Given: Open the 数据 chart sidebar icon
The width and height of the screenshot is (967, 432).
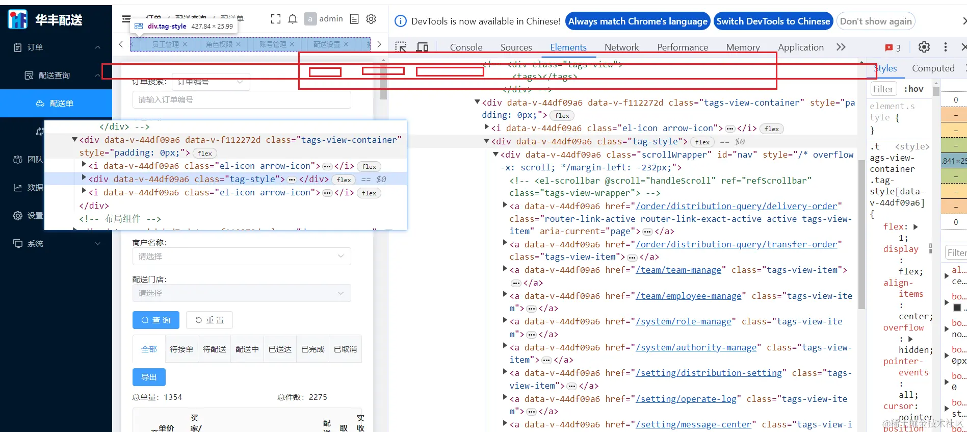Looking at the screenshot, I should click(x=18, y=188).
